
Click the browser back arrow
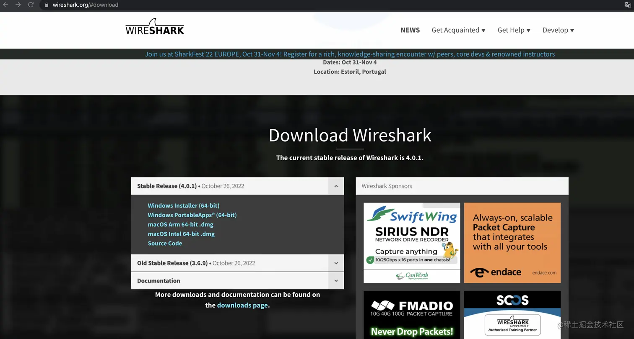click(x=6, y=5)
